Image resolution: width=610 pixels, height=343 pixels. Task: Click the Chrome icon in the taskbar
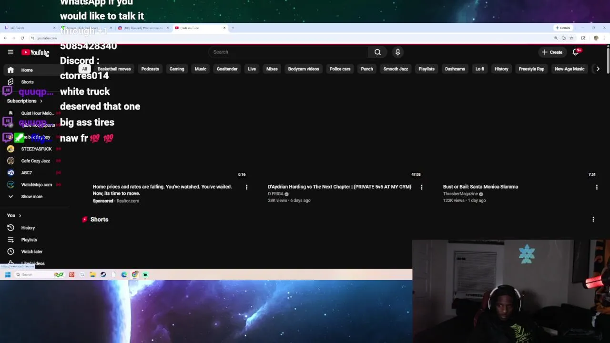[x=135, y=275]
